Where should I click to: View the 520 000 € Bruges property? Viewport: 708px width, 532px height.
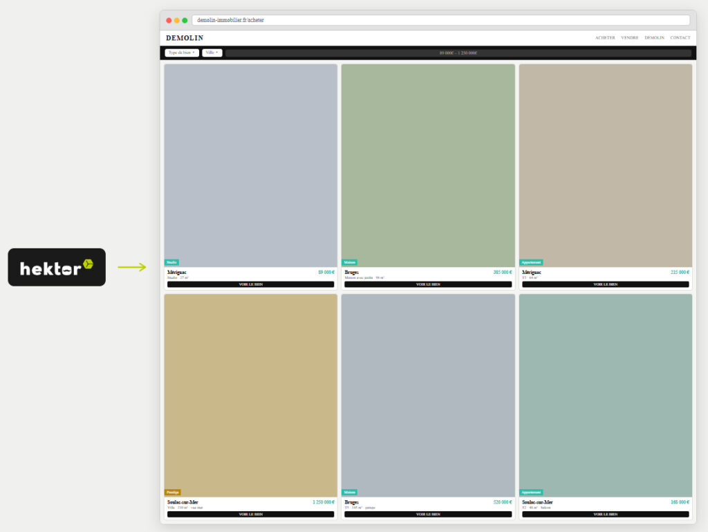[x=427, y=514]
